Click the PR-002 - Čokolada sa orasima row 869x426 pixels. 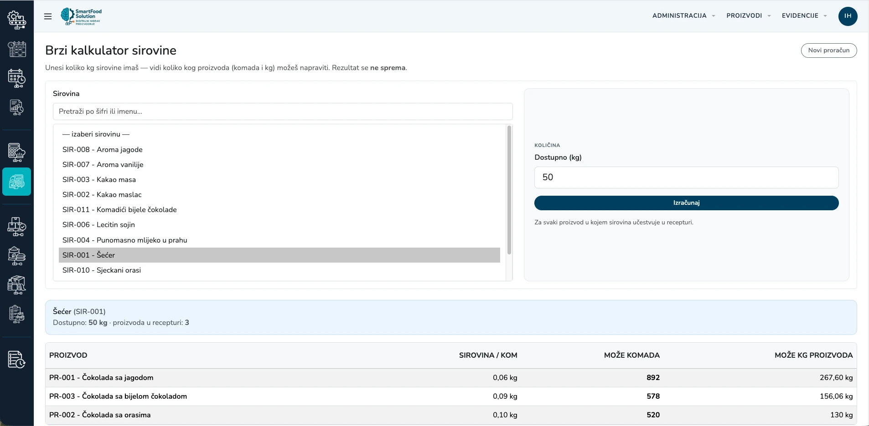pyautogui.click(x=451, y=415)
